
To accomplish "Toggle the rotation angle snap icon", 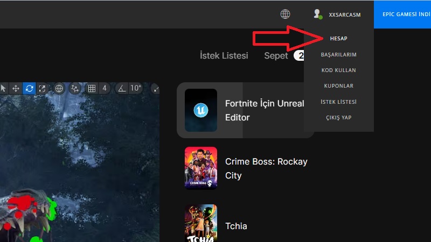I will (122, 88).
